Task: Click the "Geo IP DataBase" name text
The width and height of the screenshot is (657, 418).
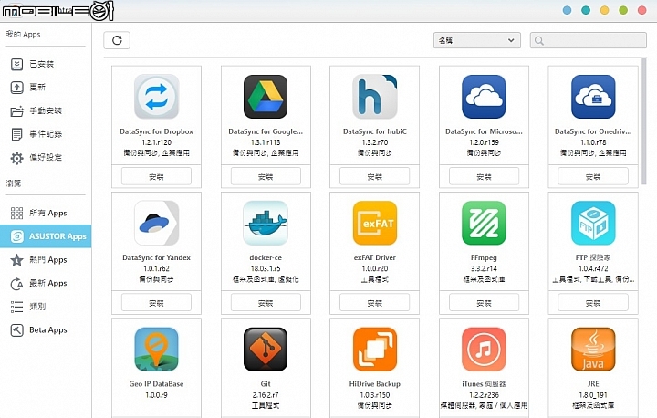Action: 156,383
